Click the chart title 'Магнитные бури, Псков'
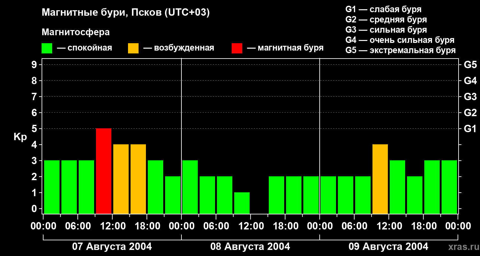Screen dimensions: 480x256 tap(125, 13)
